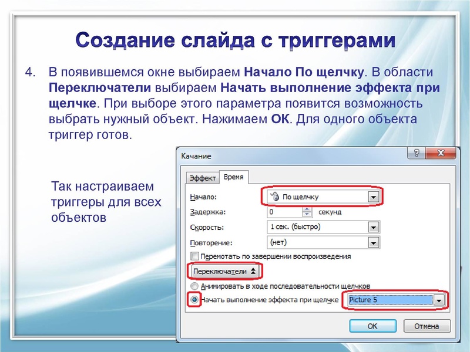Click the Picture 5 dropdown arrow icon
This screenshot has height=352, width=470.
point(439,302)
